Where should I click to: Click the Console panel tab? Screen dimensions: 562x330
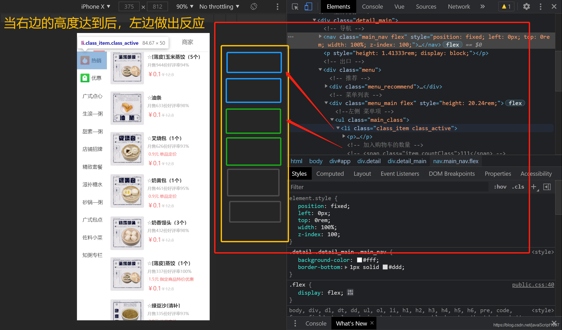pos(372,6)
